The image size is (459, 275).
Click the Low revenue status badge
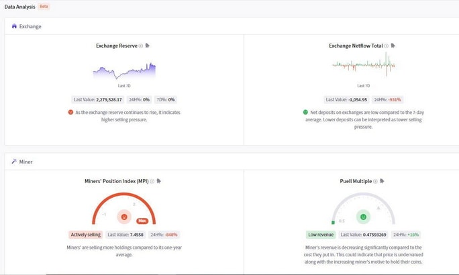click(321, 235)
